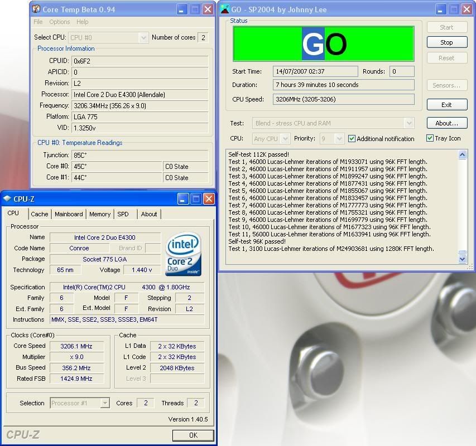Click the Multiplier value x 9.0
476x446 pixels.
point(76,357)
